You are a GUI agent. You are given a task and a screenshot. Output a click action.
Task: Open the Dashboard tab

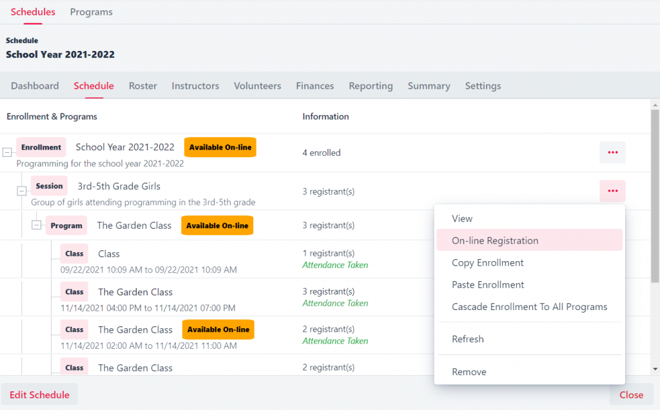35,86
